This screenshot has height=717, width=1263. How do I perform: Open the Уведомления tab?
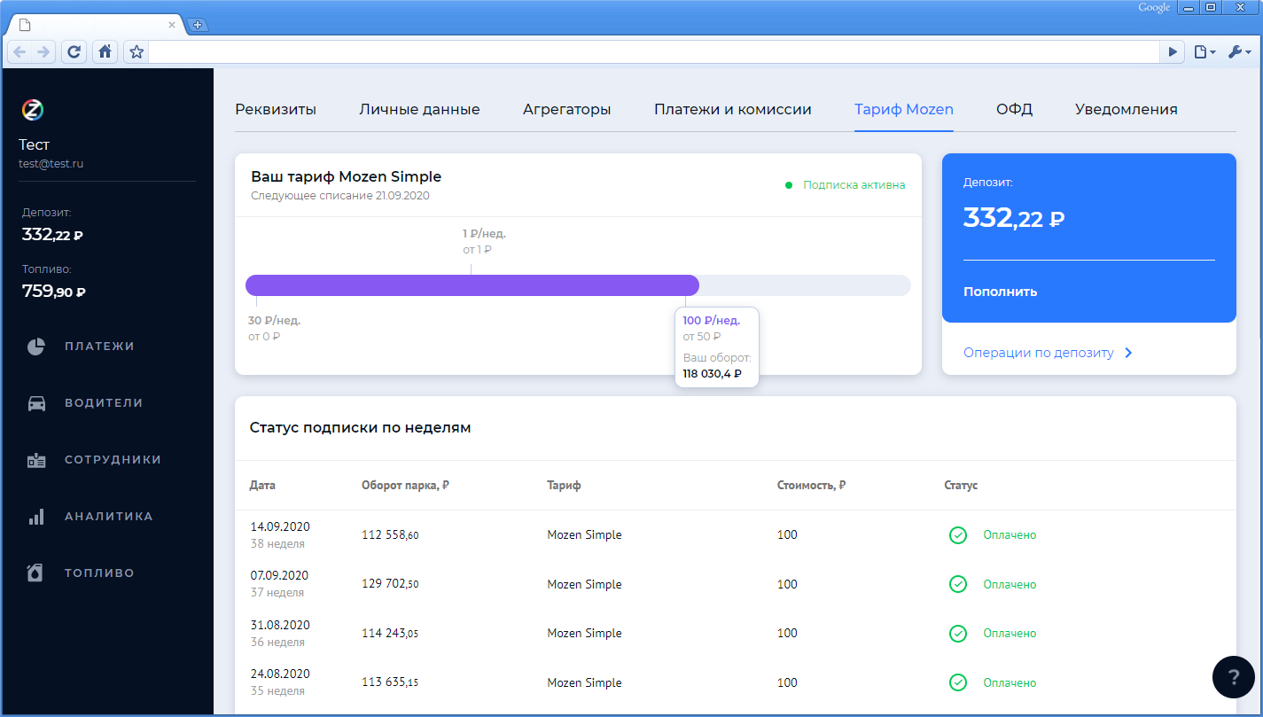[x=1127, y=110]
